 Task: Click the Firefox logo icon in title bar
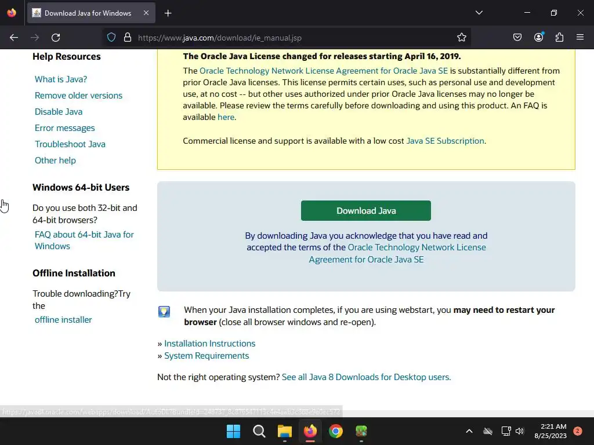(x=12, y=13)
